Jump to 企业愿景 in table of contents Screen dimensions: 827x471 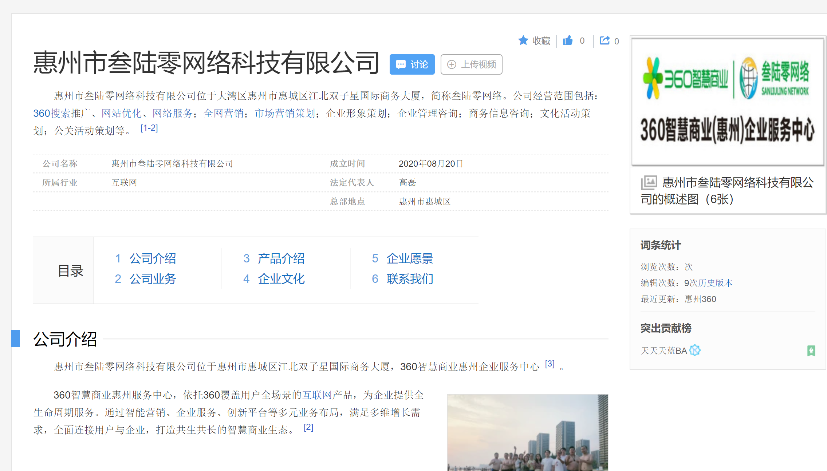click(x=410, y=258)
